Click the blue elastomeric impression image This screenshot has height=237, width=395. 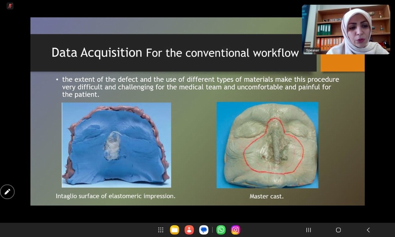tap(117, 145)
